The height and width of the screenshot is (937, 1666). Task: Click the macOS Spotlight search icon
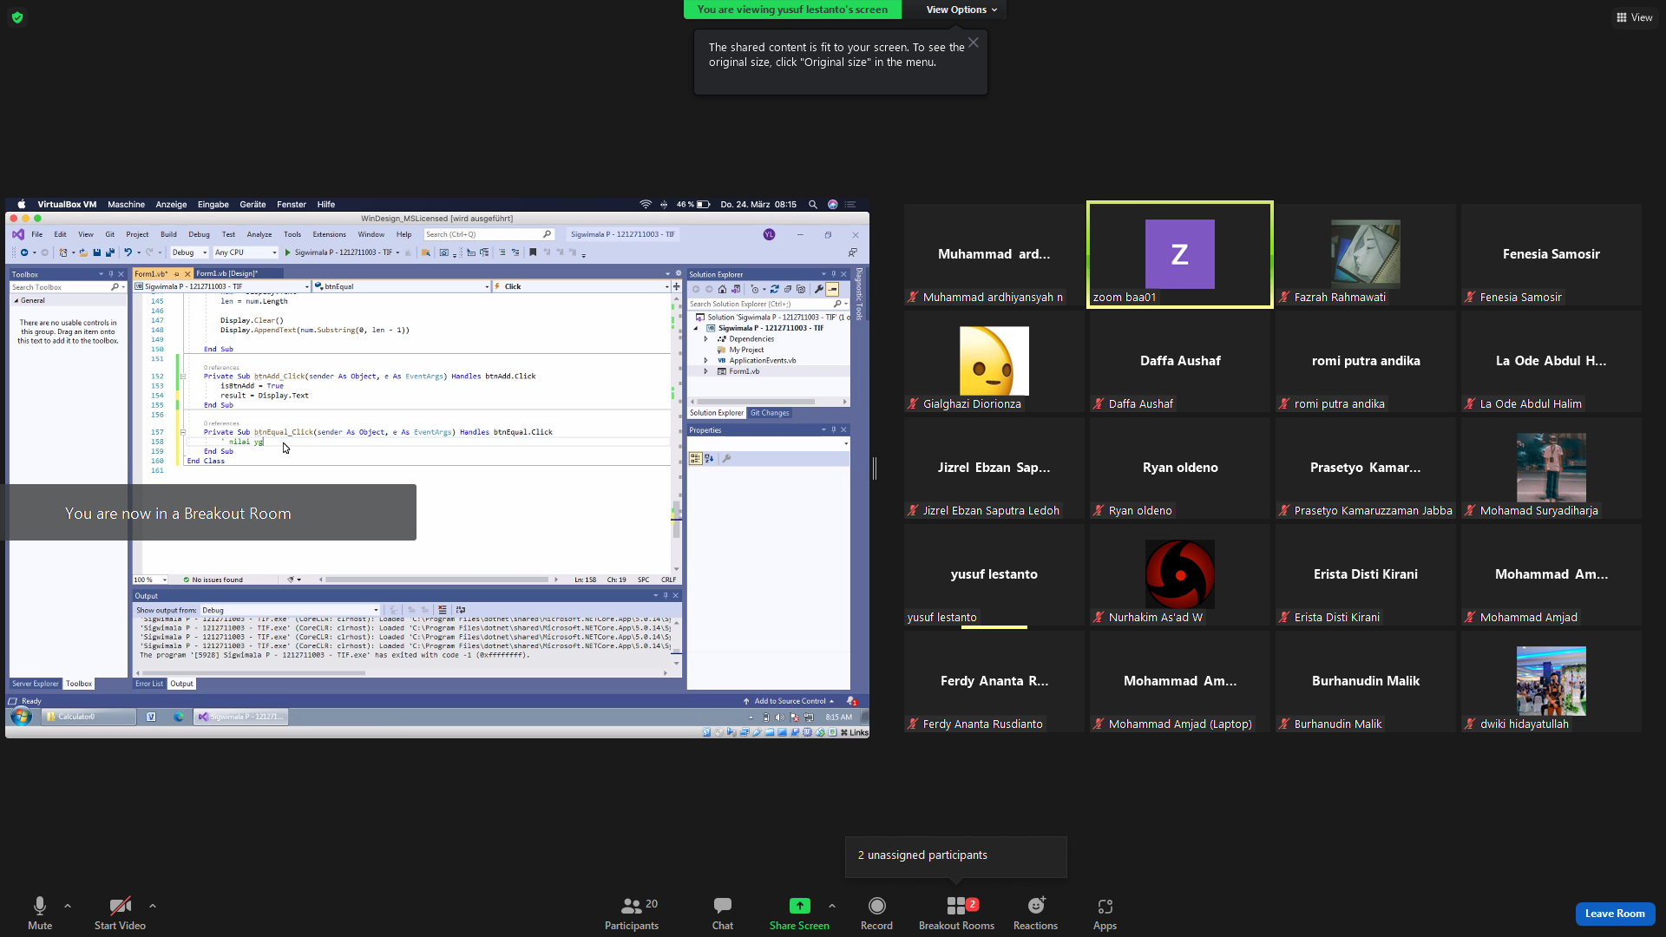click(x=813, y=205)
